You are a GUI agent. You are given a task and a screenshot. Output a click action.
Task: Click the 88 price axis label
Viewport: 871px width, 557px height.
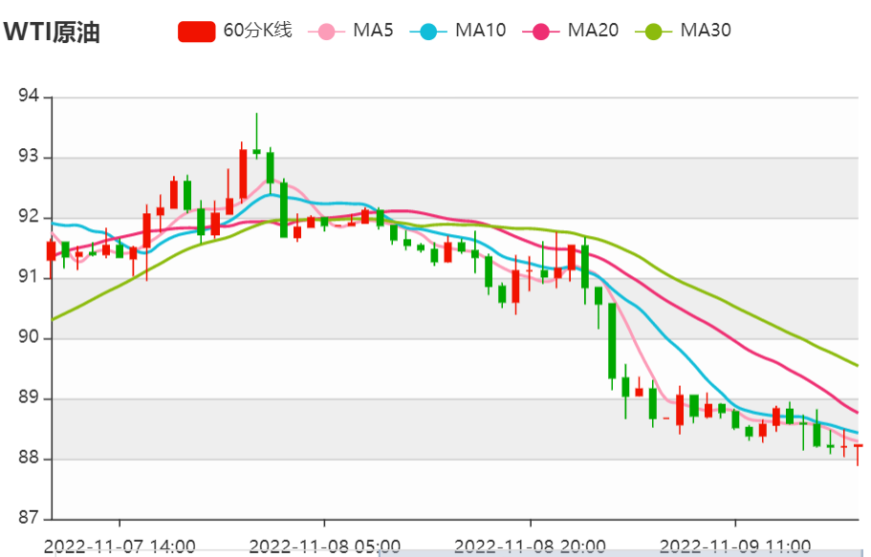coord(29,459)
